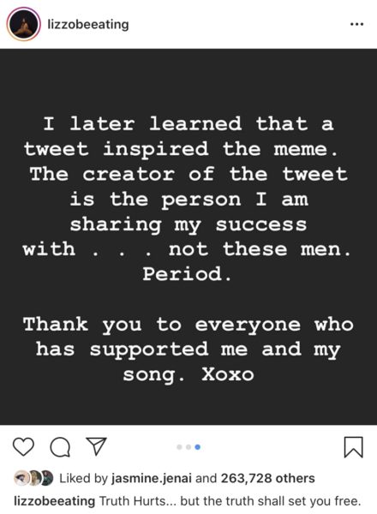Open the three-dot more options menu
Image resolution: width=377 pixels, height=514 pixels.
click(356, 24)
